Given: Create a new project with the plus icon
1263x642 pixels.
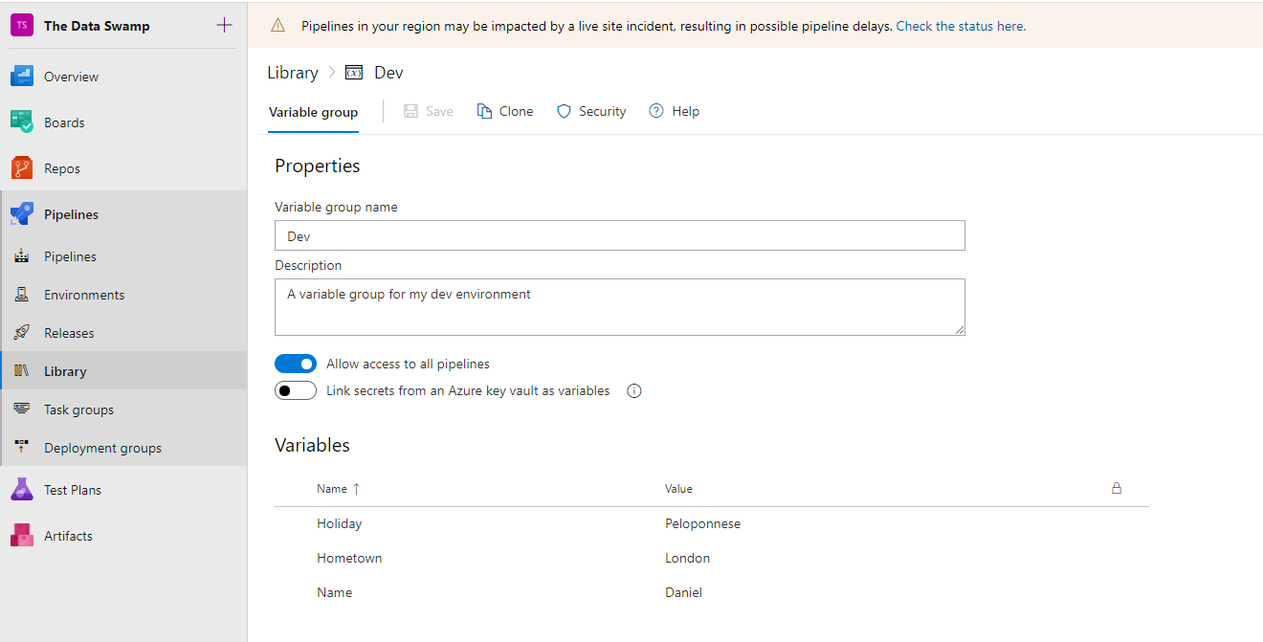Looking at the screenshot, I should [x=223, y=25].
